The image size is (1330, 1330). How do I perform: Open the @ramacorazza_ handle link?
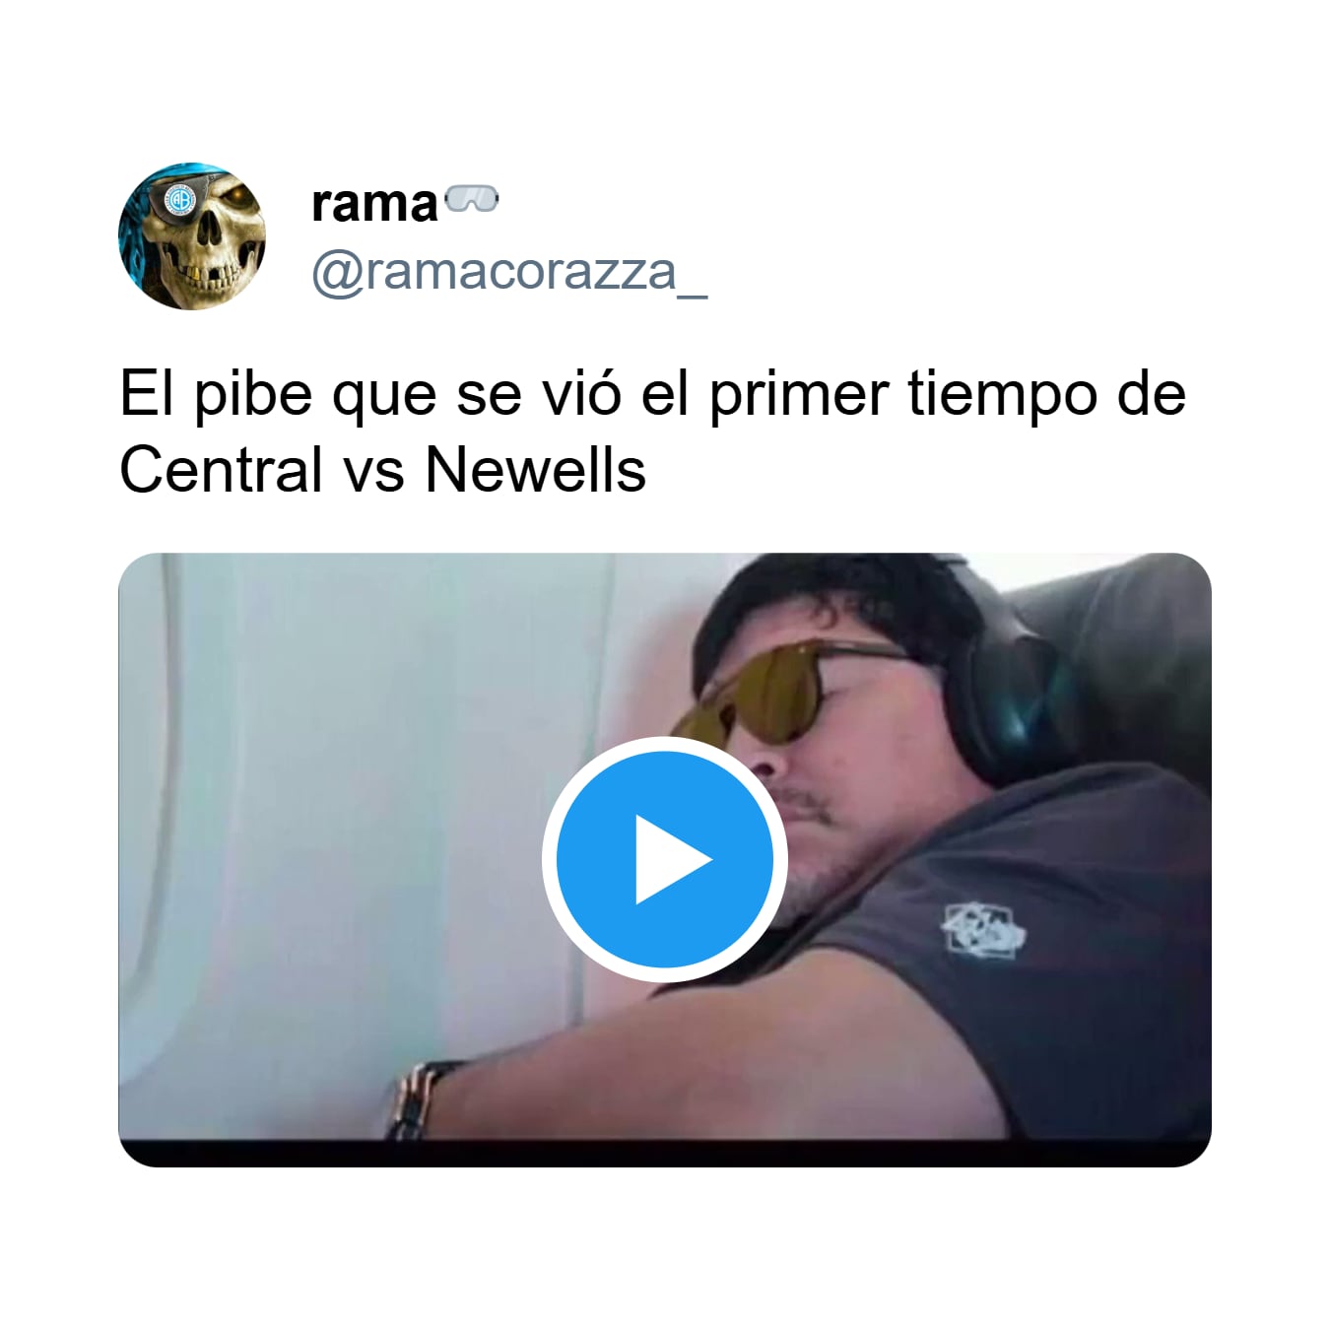(x=509, y=272)
